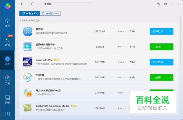
Task: Click the EV剪辑 app icon
Action: [28, 77]
